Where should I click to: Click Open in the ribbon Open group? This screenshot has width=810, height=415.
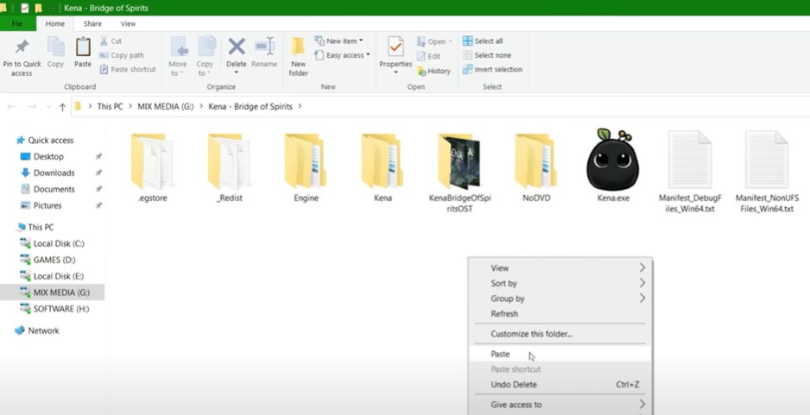click(433, 41)
